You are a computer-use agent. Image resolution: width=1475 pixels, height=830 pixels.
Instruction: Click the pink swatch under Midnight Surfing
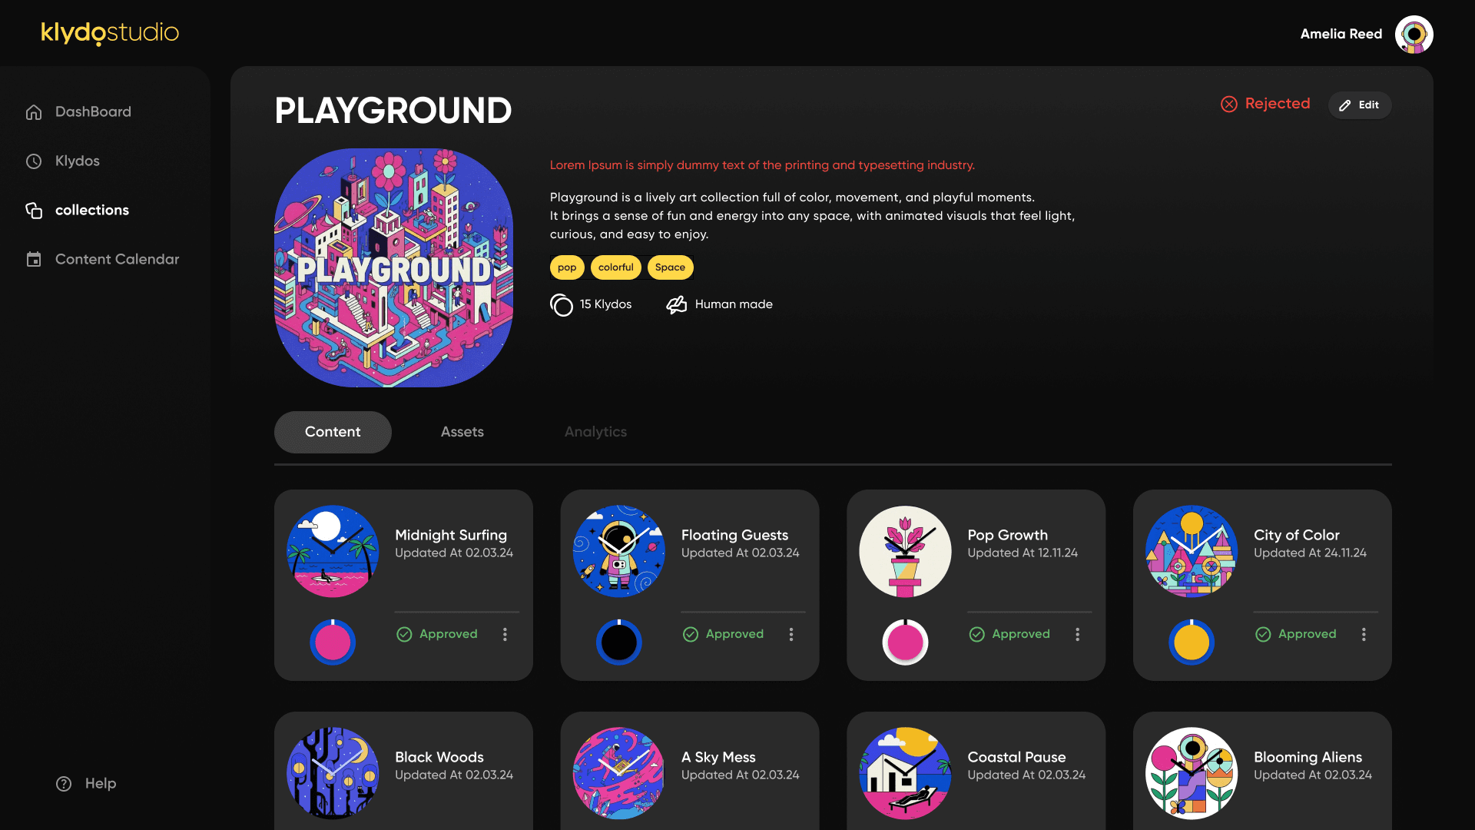click(333, 642)
